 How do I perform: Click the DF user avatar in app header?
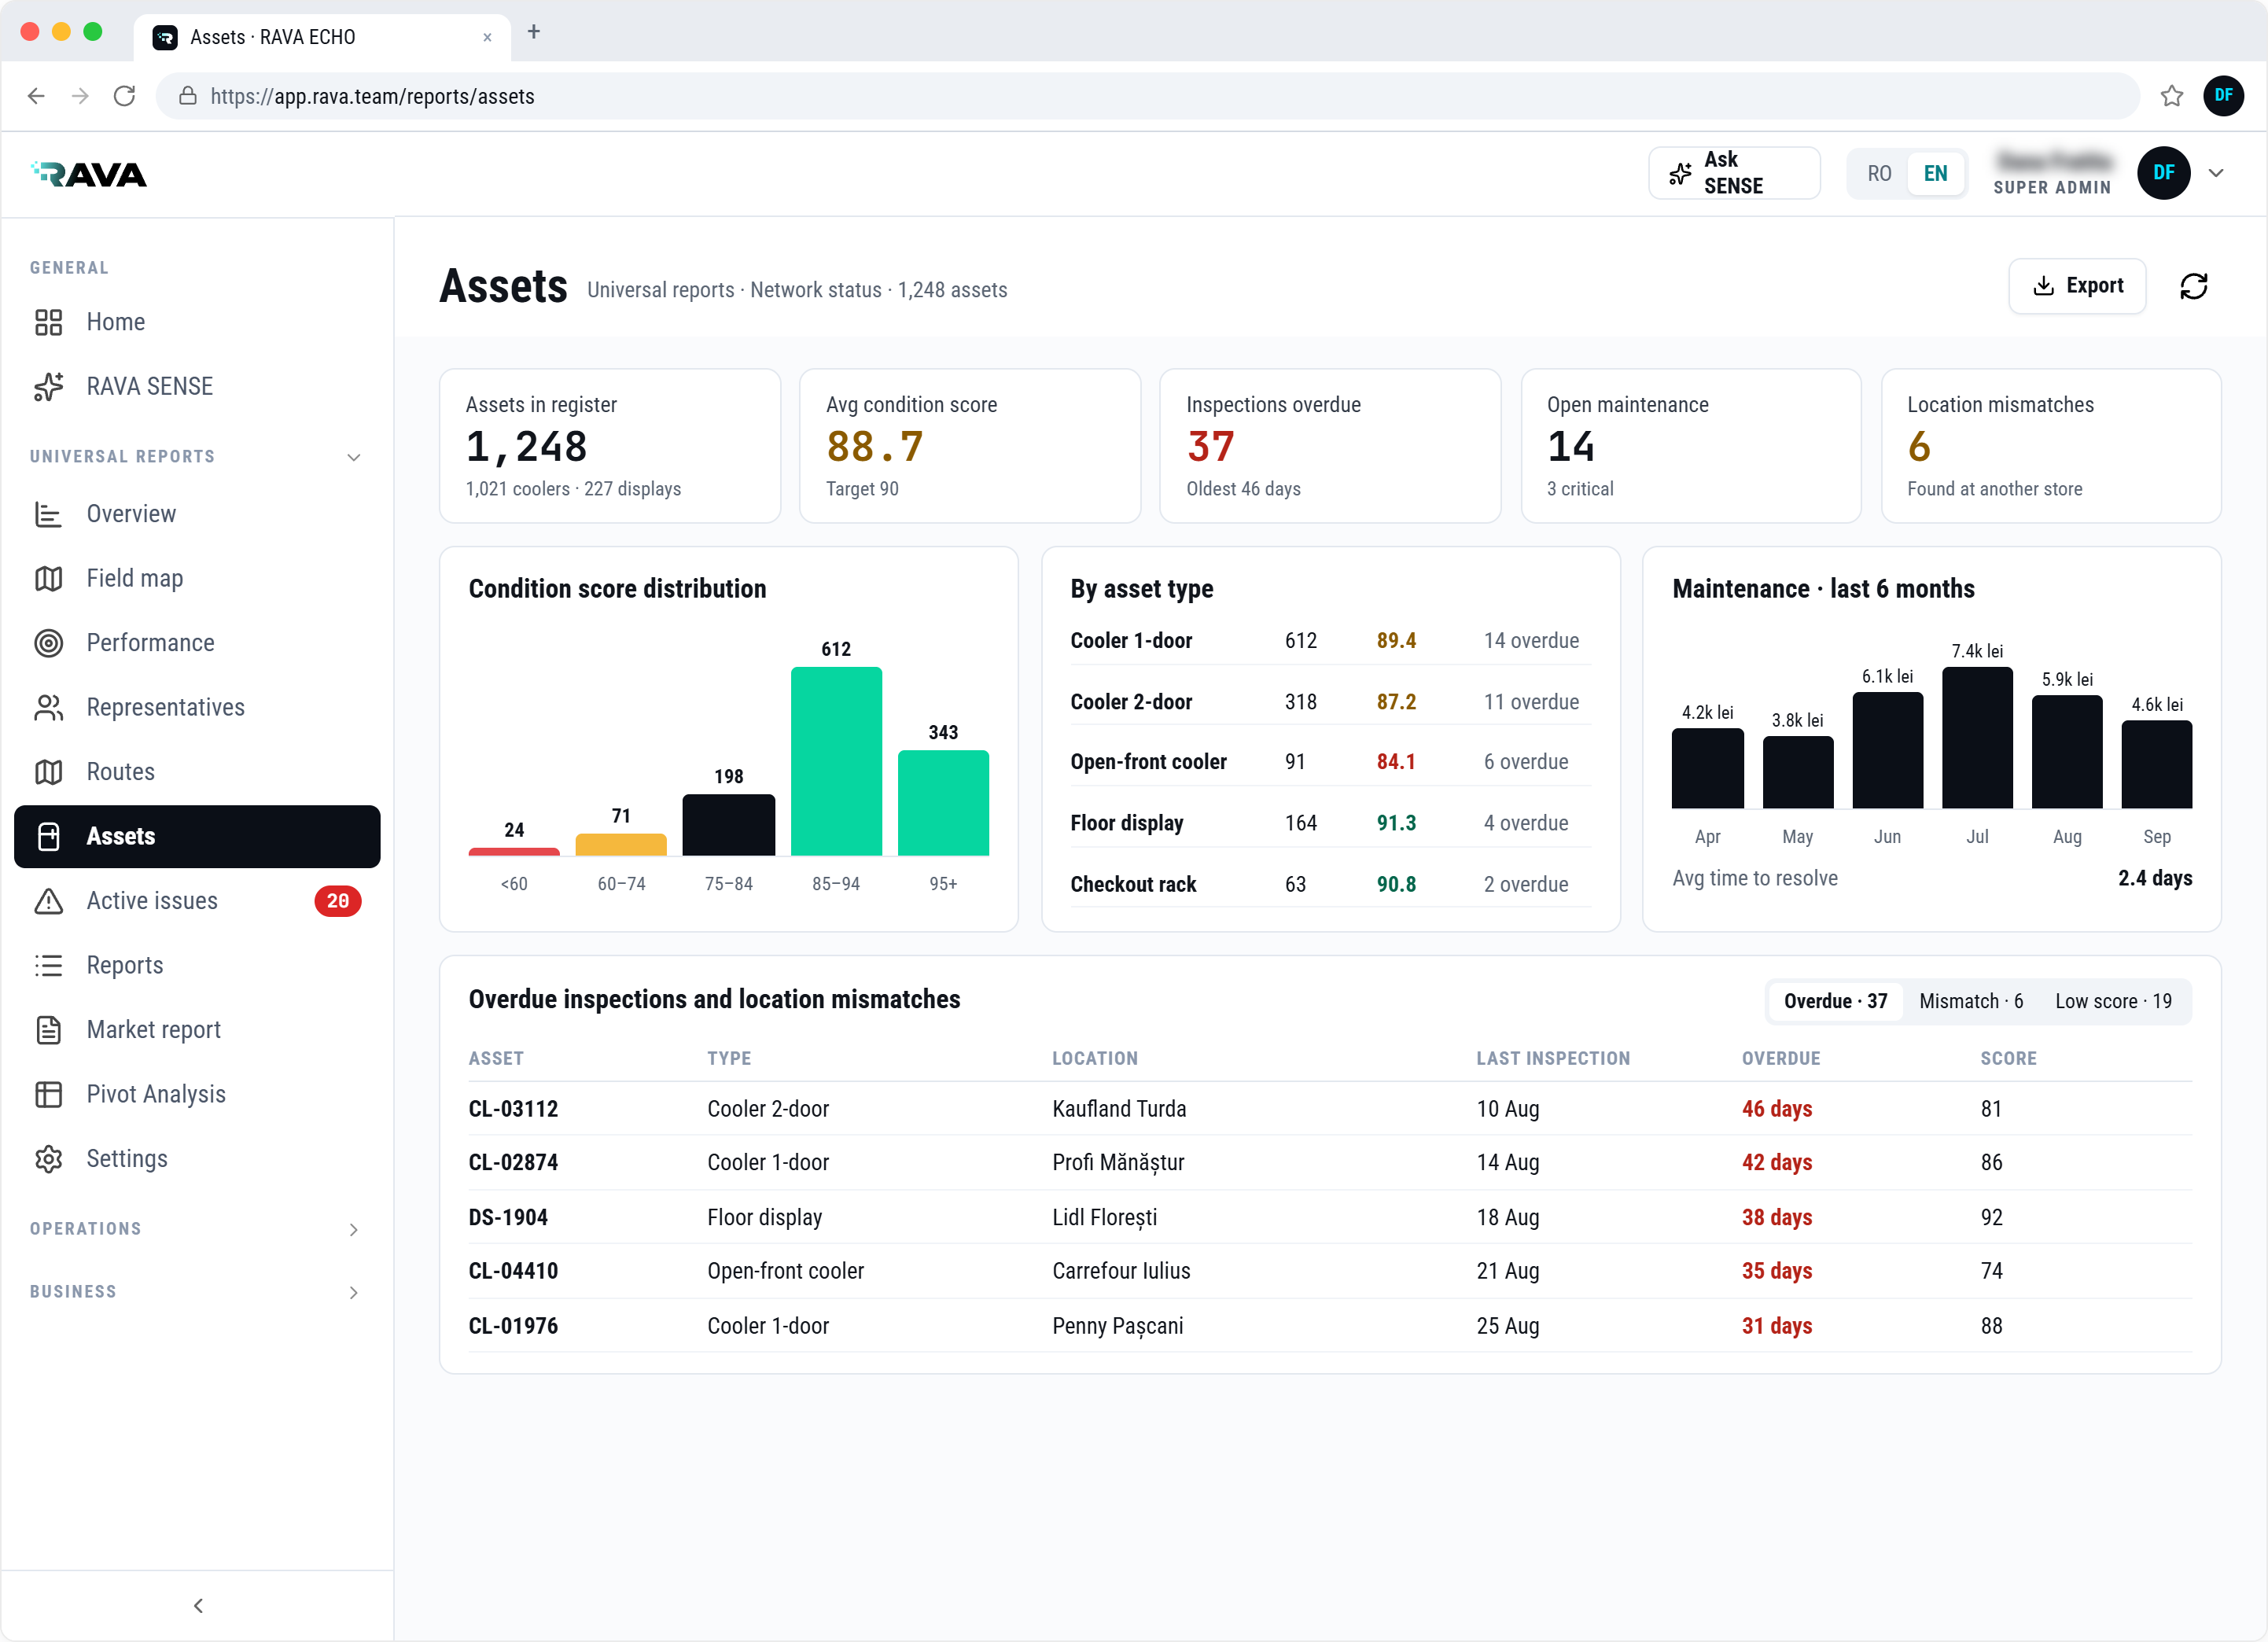click(x=2163, y=173)
